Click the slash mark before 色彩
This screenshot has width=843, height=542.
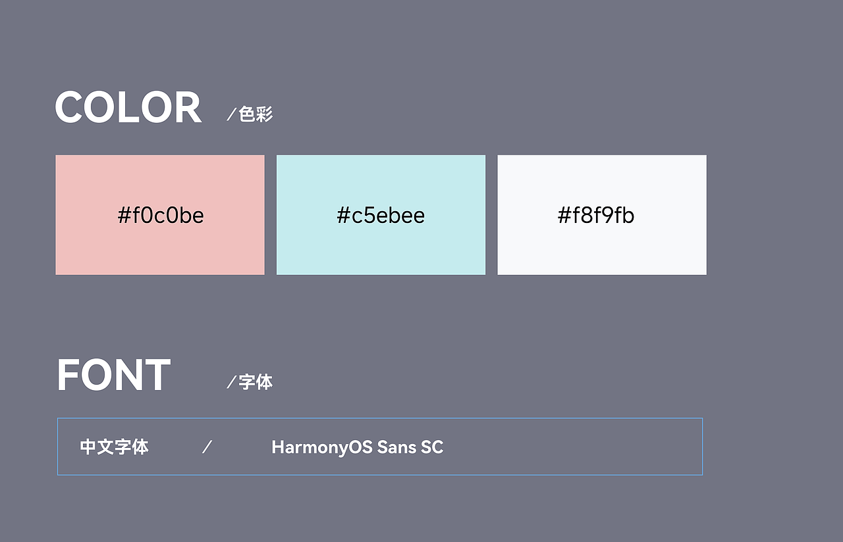point(231,114)
